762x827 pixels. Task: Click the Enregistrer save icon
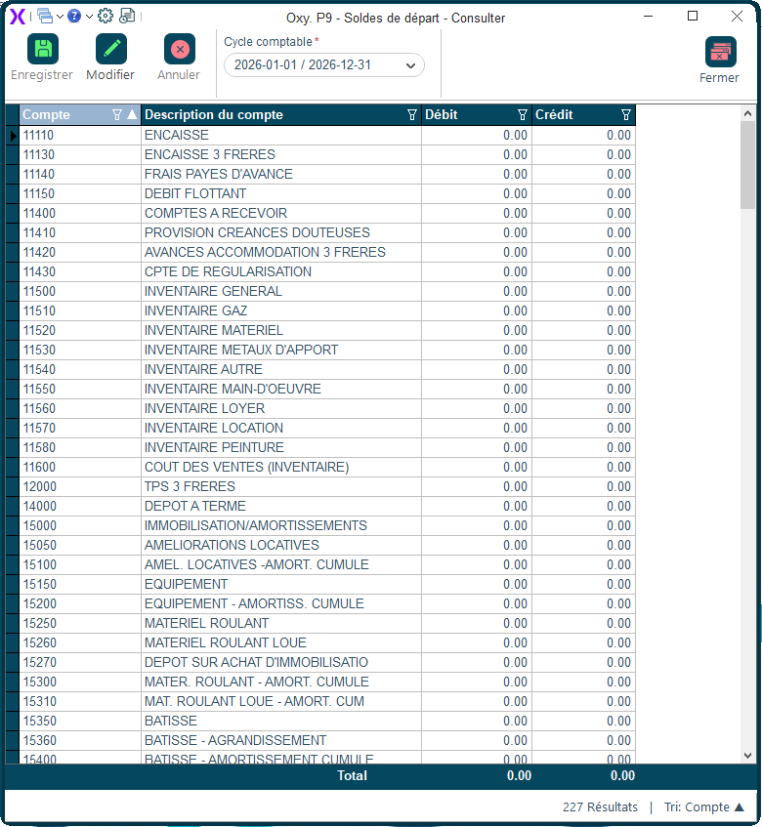43,49
